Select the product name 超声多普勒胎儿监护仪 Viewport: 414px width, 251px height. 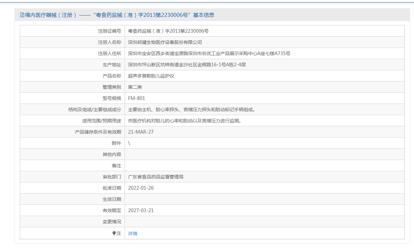(x=151, y=76)
